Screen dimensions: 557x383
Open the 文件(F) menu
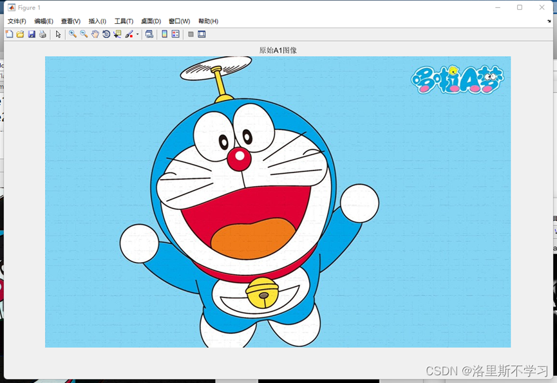coord(17,21)
